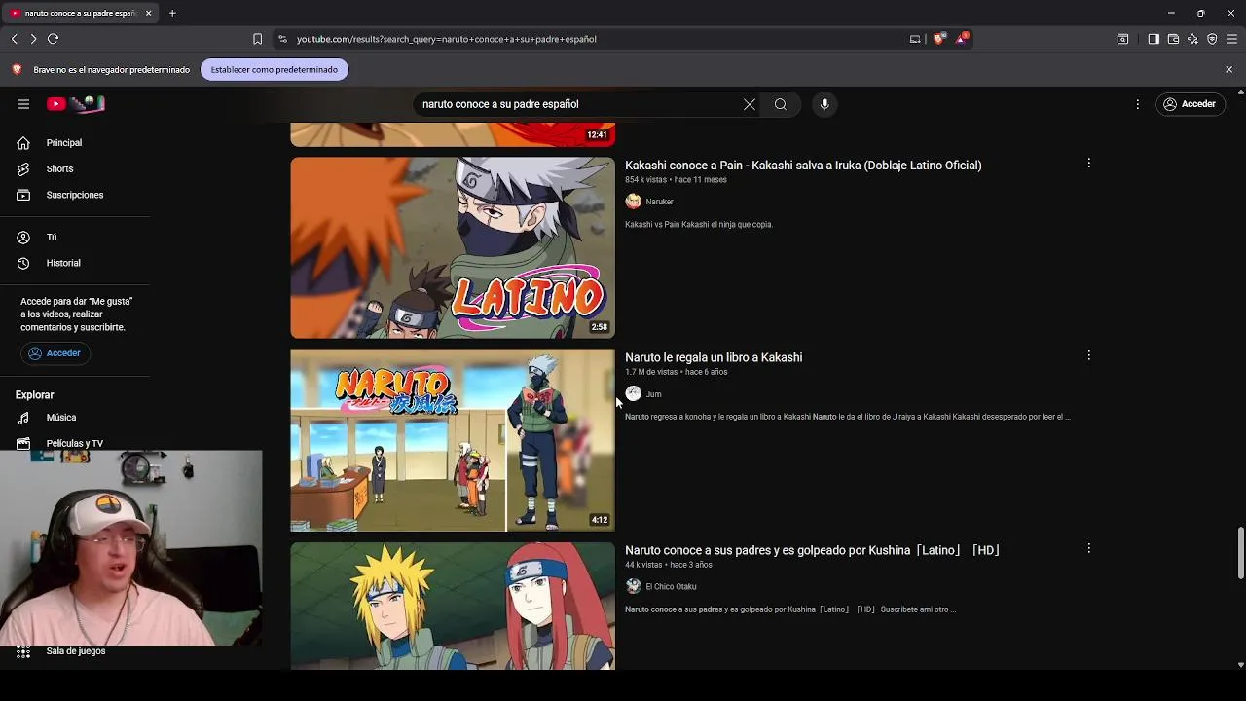Select the 'naruto conoce a su padre' tab
Screen dimensions: 1246x701
pyautogui.click(x=81, y=13)
